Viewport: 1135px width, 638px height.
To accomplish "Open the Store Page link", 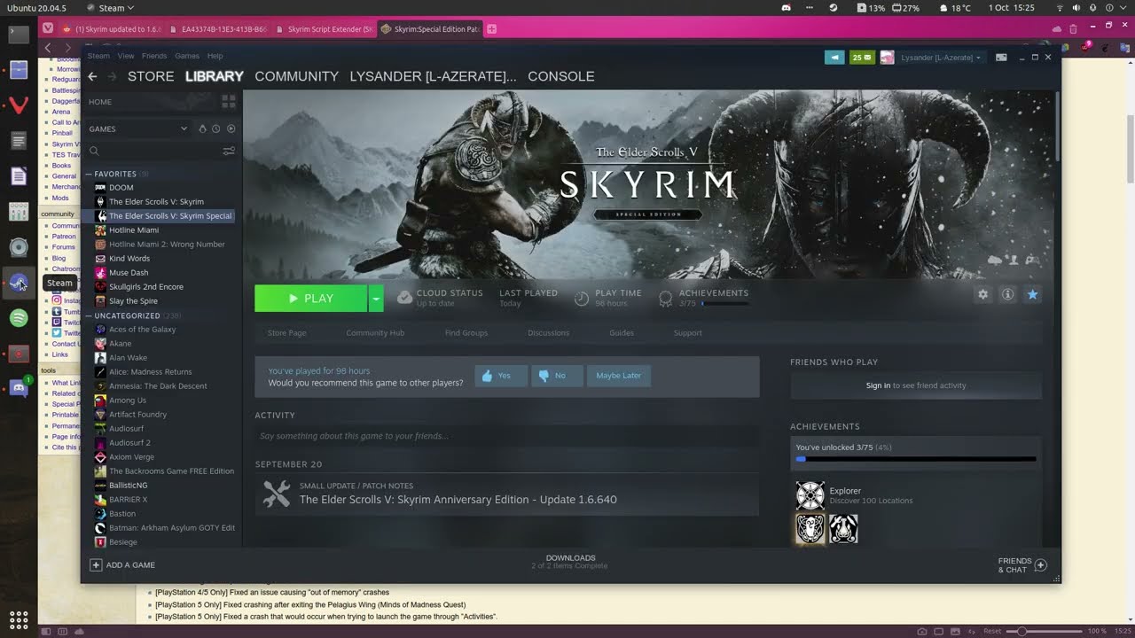I will (x=287, y=333).
